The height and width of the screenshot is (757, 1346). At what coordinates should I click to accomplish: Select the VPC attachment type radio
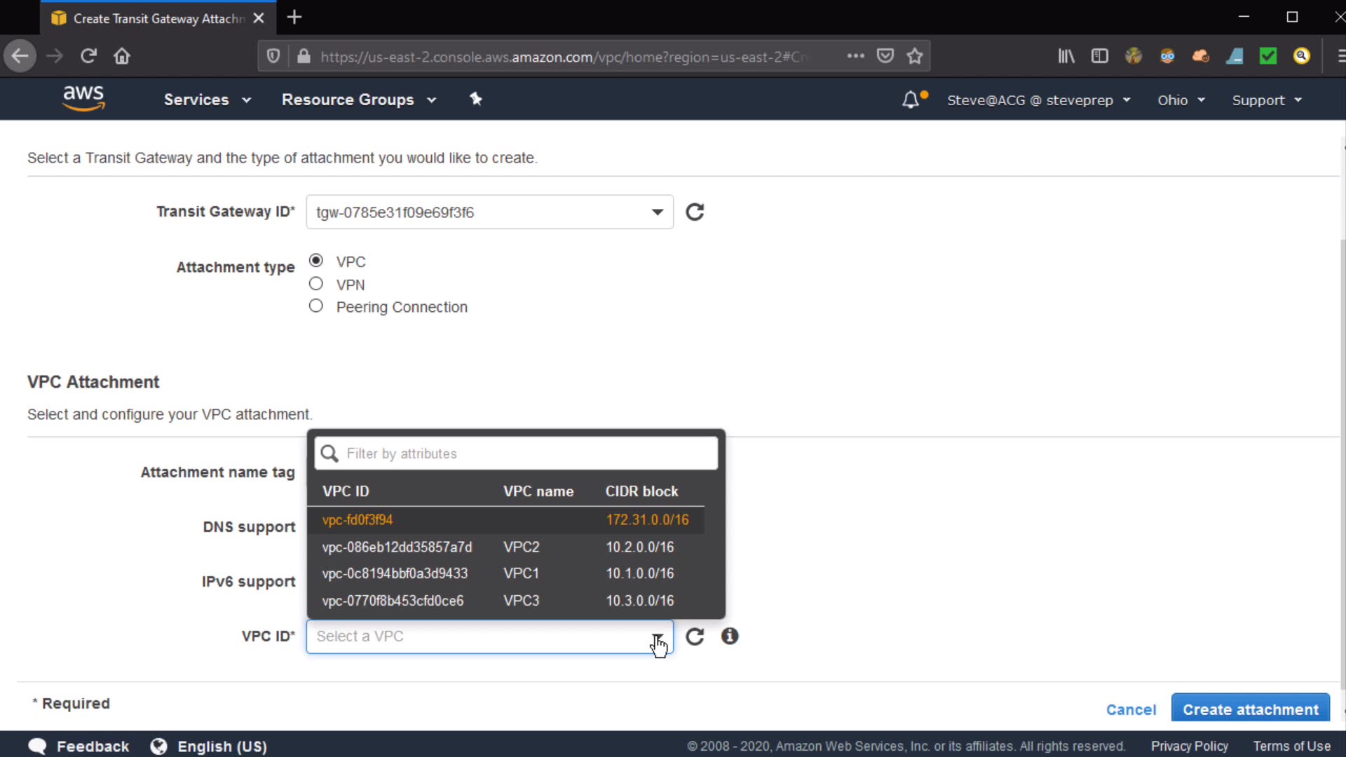316,261
